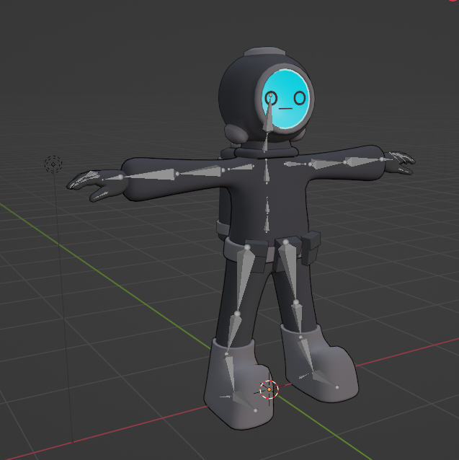Screen dimensions: 459x460
Task: Select the 3D cursor near the front boot
Action: [269, 389]
